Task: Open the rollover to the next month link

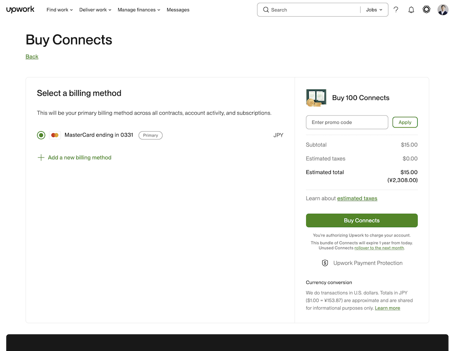Action: tap(379, 248)
